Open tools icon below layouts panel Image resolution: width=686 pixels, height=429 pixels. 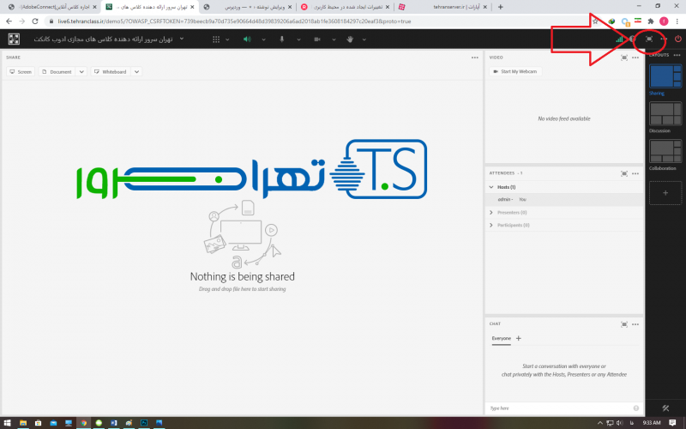click(666, 407)
